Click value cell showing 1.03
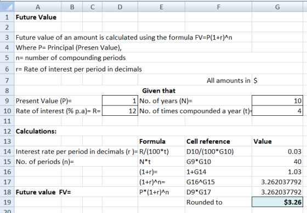Viewport: 307px width, 213px height. click(277, 172)
